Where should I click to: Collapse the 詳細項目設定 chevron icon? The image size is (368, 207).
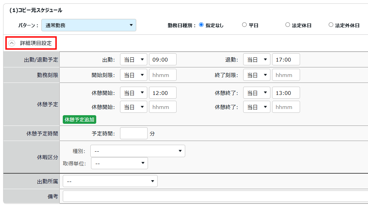click(x=12, y=43)
